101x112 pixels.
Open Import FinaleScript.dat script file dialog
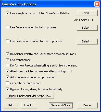point(30,96)
